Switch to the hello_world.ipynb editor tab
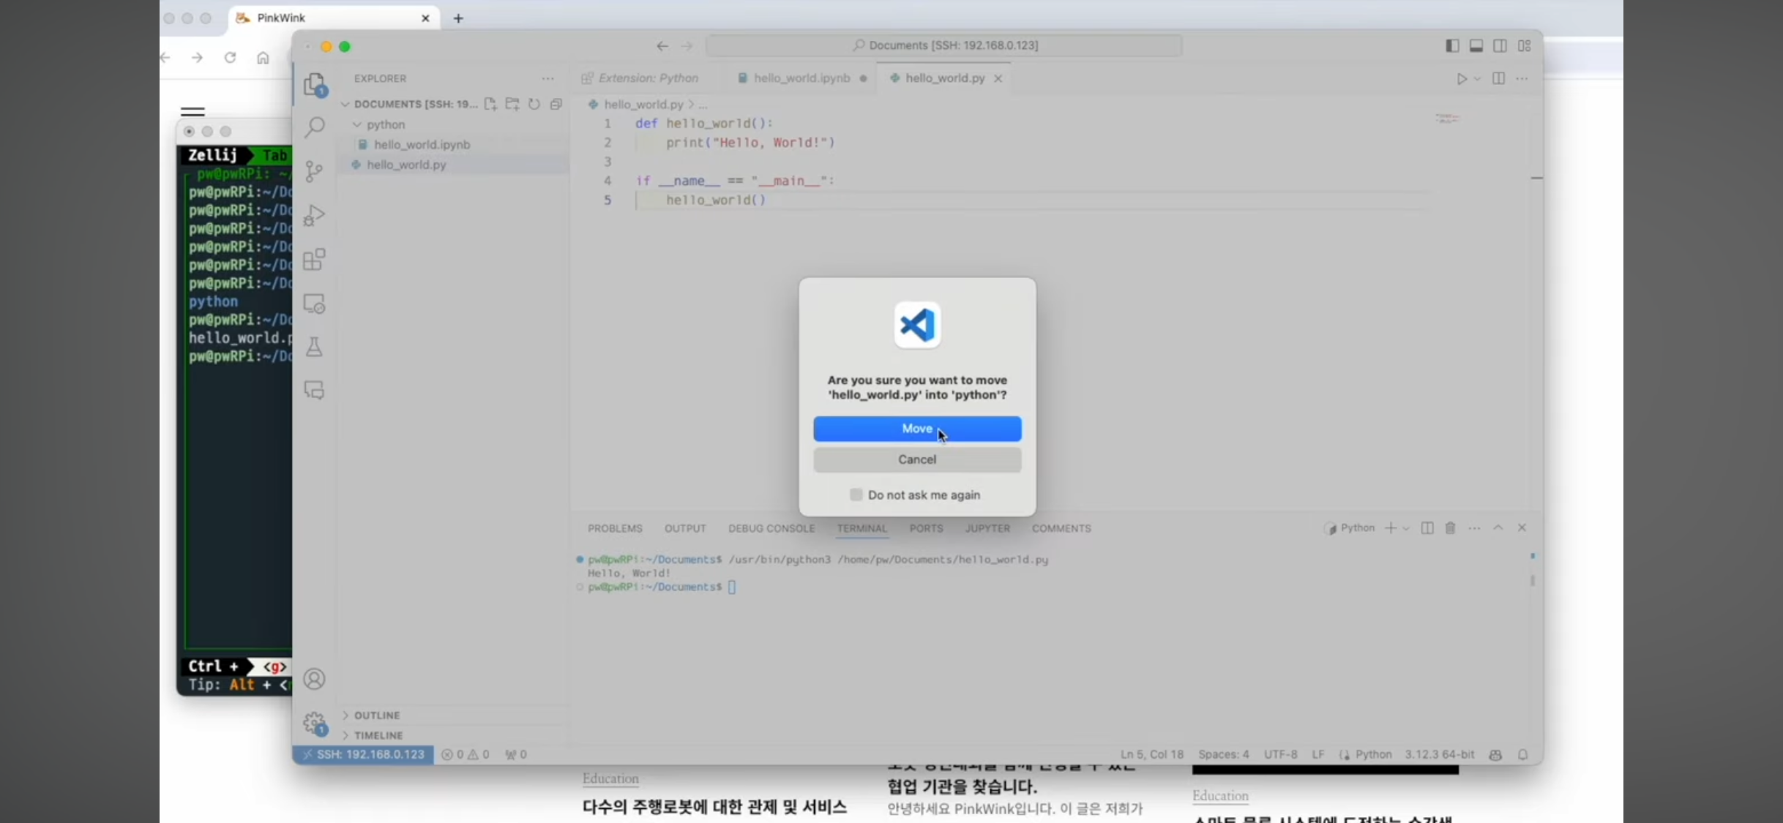The image size is (1783, 823). point(801,78)
